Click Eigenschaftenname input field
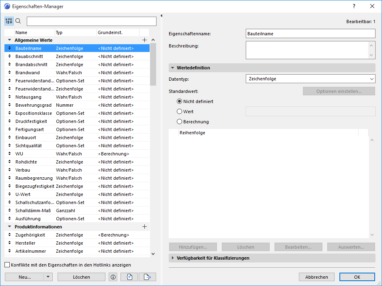The width and height of the screenshot is (382, 286). [x=310, y=34]
